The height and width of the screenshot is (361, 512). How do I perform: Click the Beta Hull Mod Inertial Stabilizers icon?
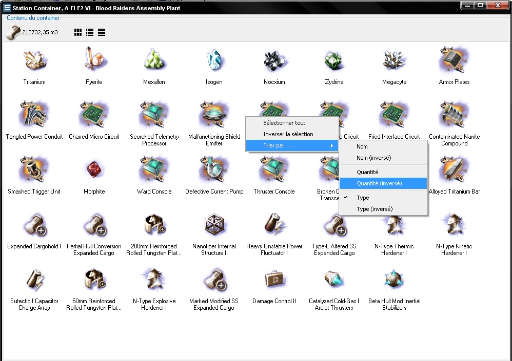coord(394,279)
